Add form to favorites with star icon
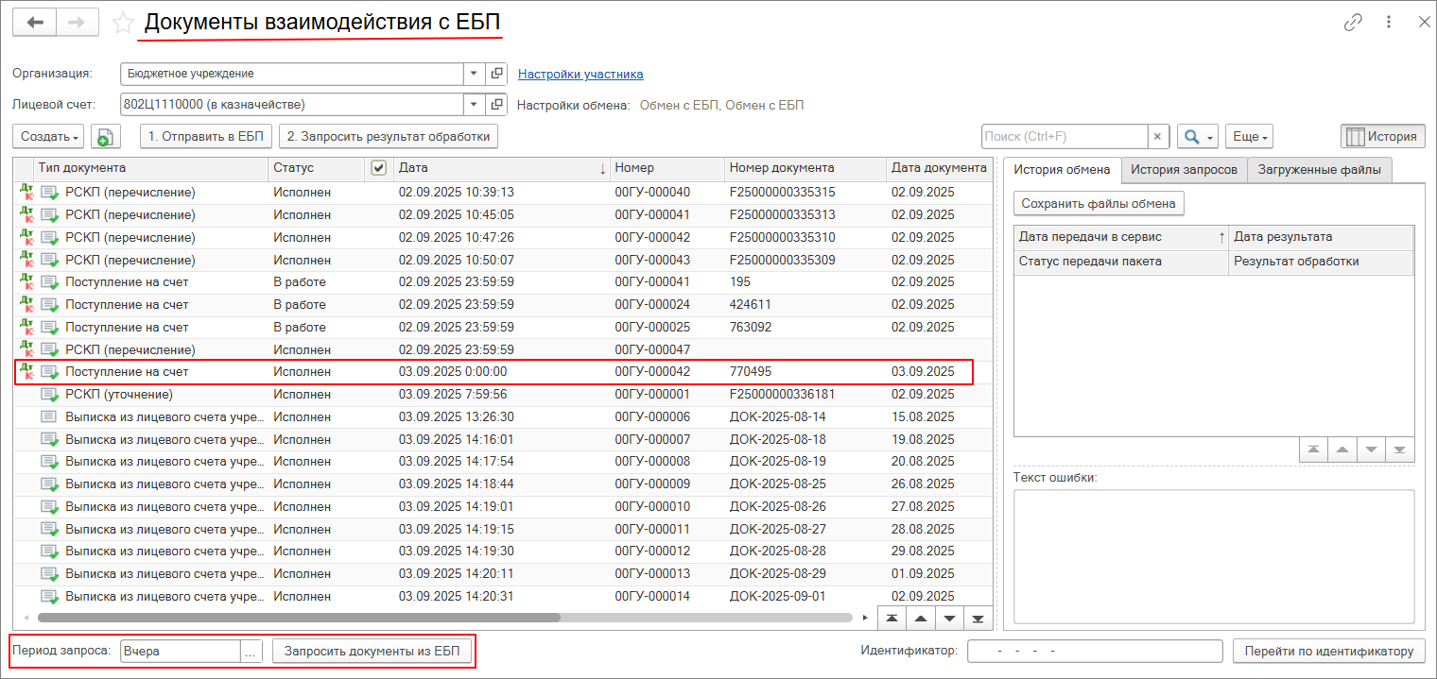 (x=123, y=24)
